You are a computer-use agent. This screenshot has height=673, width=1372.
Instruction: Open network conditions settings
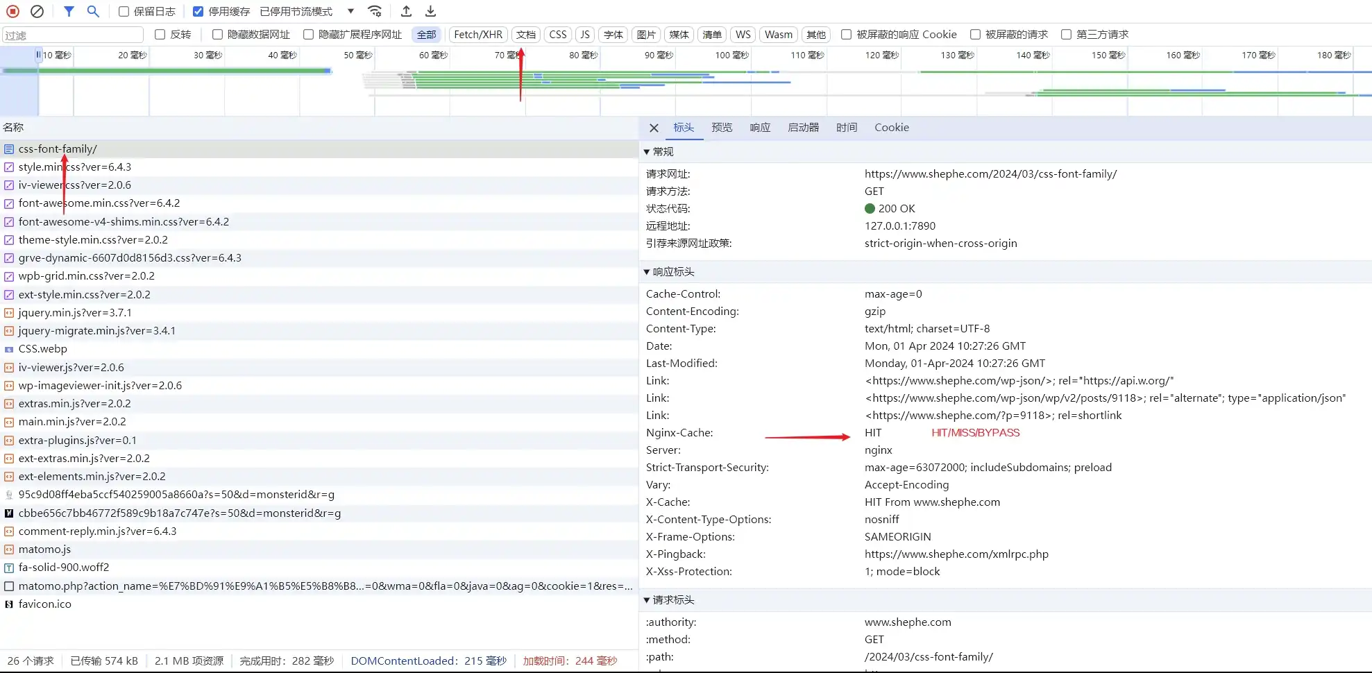[375, 11]
